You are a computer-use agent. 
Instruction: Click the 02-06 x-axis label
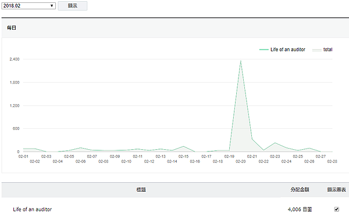click(x=81, y=161)
